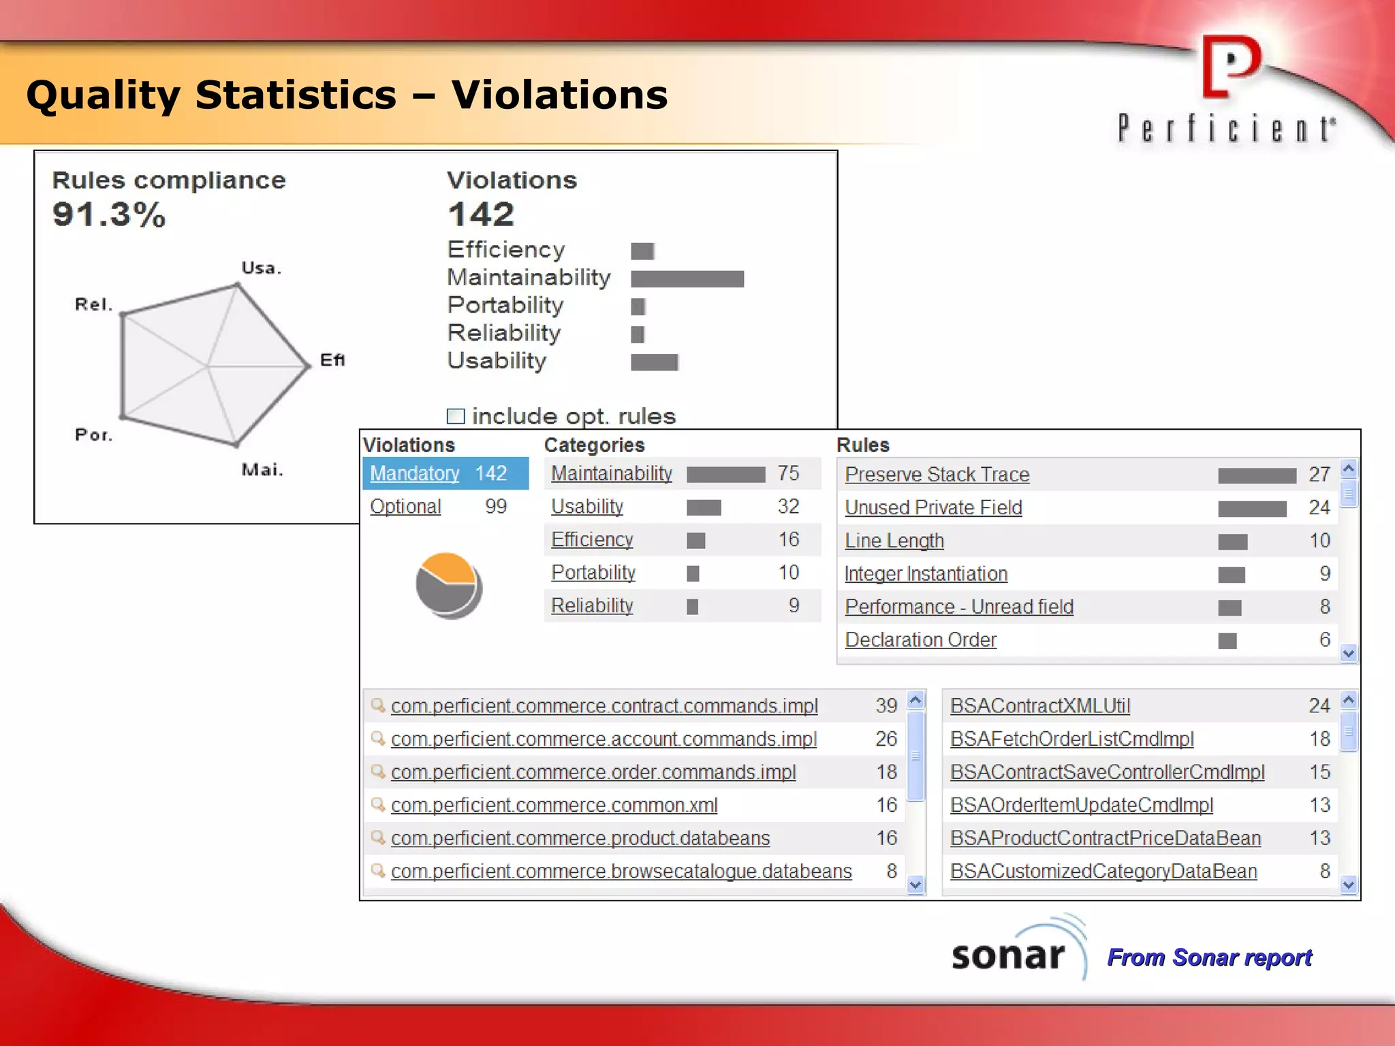Click the Rules list scrollbar thumb

pos(1349,493)
